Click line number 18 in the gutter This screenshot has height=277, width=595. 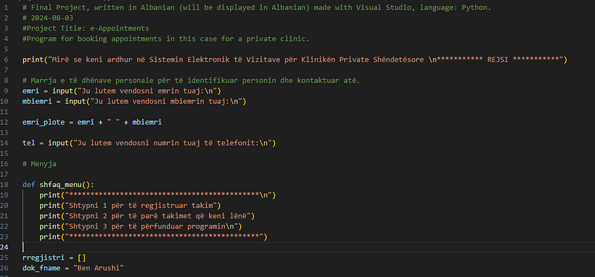[x=5, y=185]
